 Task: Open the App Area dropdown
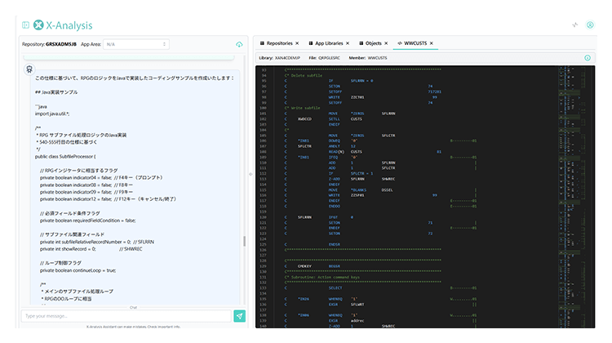point(136,44)
